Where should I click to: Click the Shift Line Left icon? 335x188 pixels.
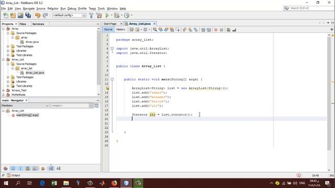(203, 30)
